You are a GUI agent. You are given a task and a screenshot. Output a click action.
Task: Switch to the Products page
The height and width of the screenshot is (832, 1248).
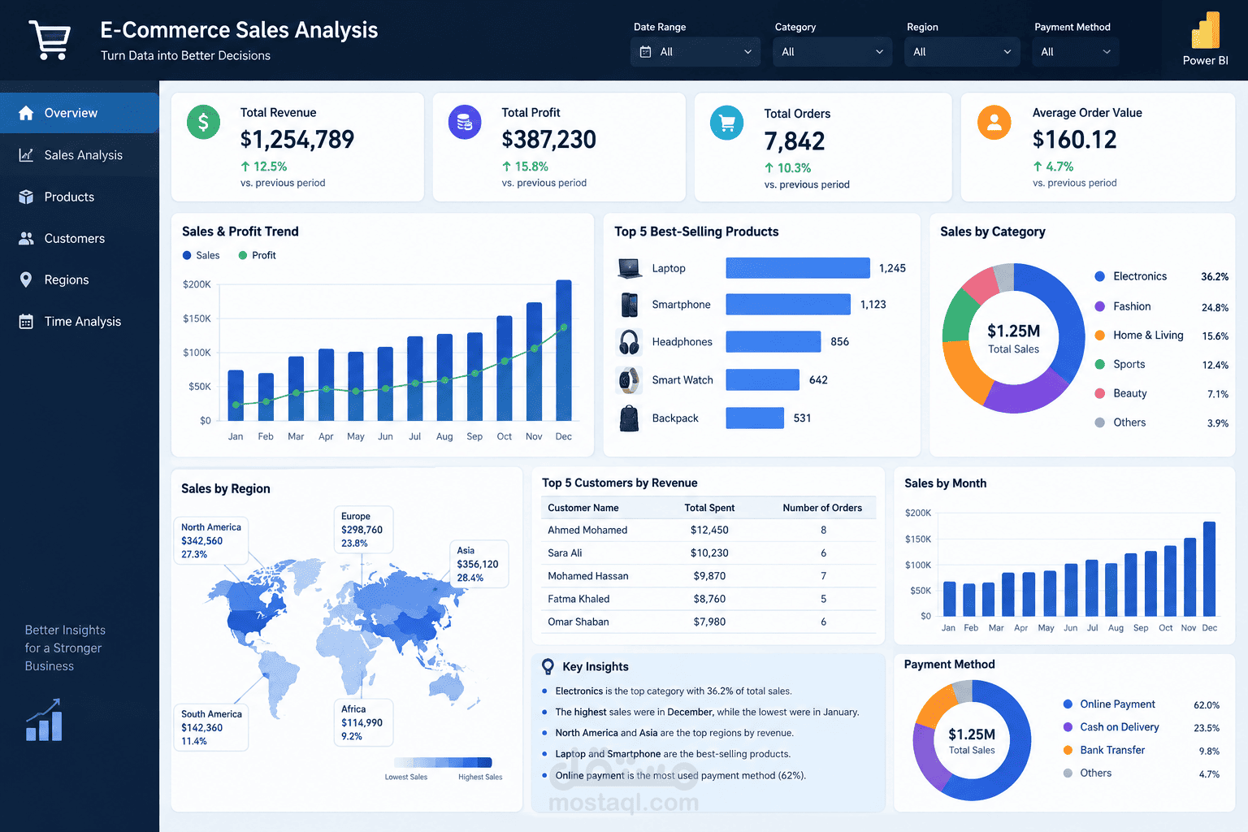80,197
